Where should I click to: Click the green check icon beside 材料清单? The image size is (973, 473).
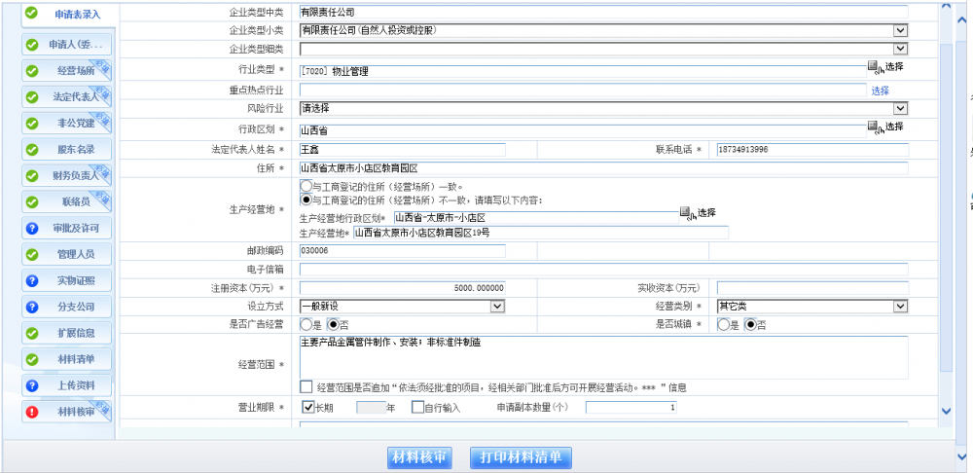(32, 359)
